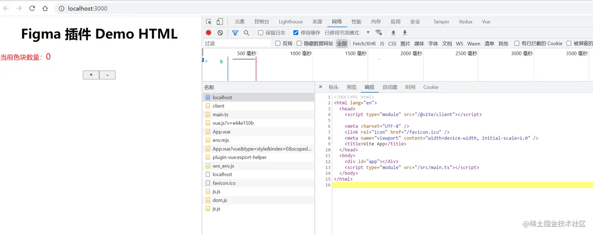
Task: Filter requests by 文档 type
Action: pos(447,43)
